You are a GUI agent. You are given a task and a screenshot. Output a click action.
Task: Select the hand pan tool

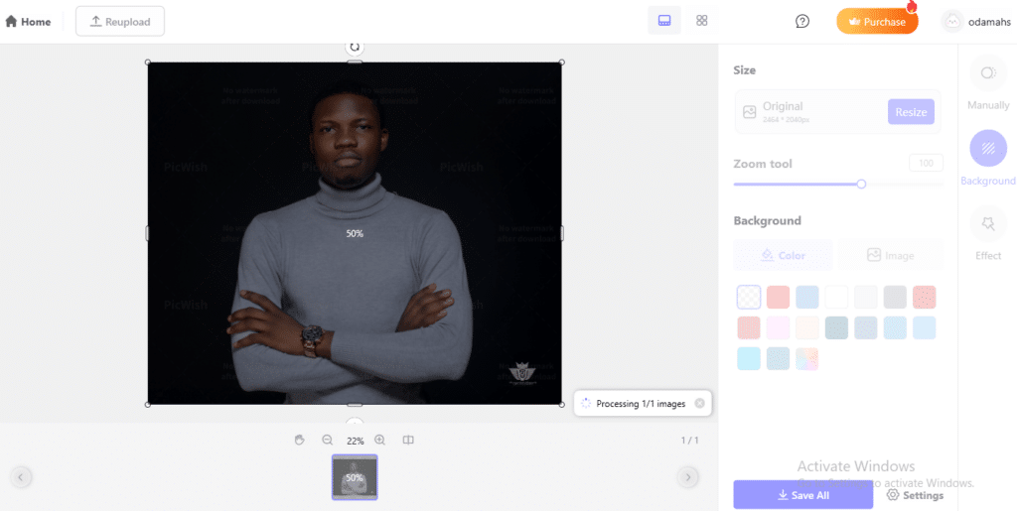point(299,440)
